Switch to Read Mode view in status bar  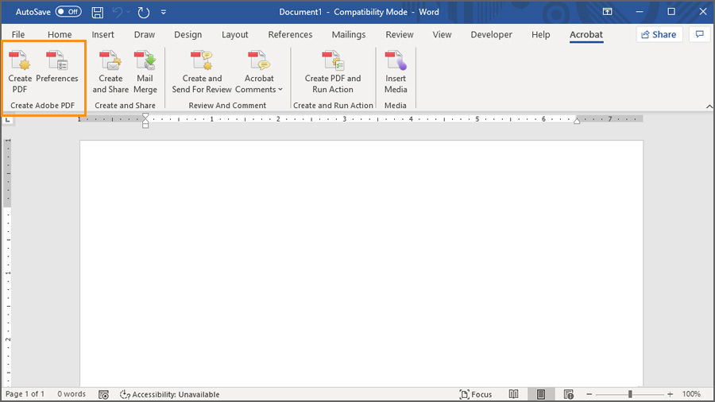513,394
